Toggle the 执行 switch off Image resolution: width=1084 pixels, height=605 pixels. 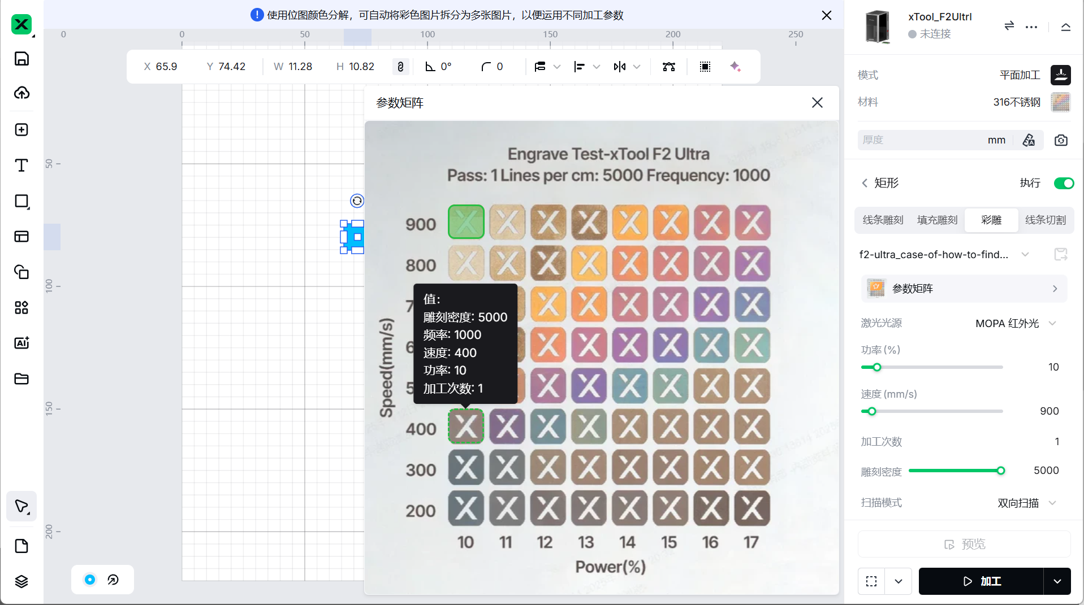(1063, 183)
